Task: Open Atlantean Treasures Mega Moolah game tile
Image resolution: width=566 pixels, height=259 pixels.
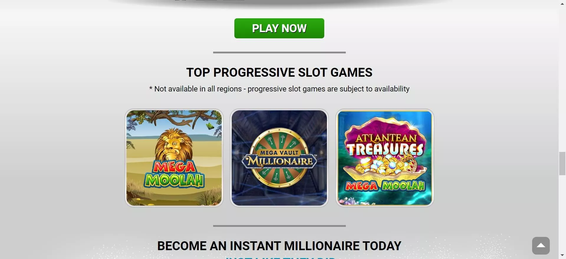Action: [x=385, y=158]
